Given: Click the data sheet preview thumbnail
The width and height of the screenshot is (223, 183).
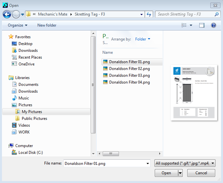Looking at the screenshot, I should [194, 93].
